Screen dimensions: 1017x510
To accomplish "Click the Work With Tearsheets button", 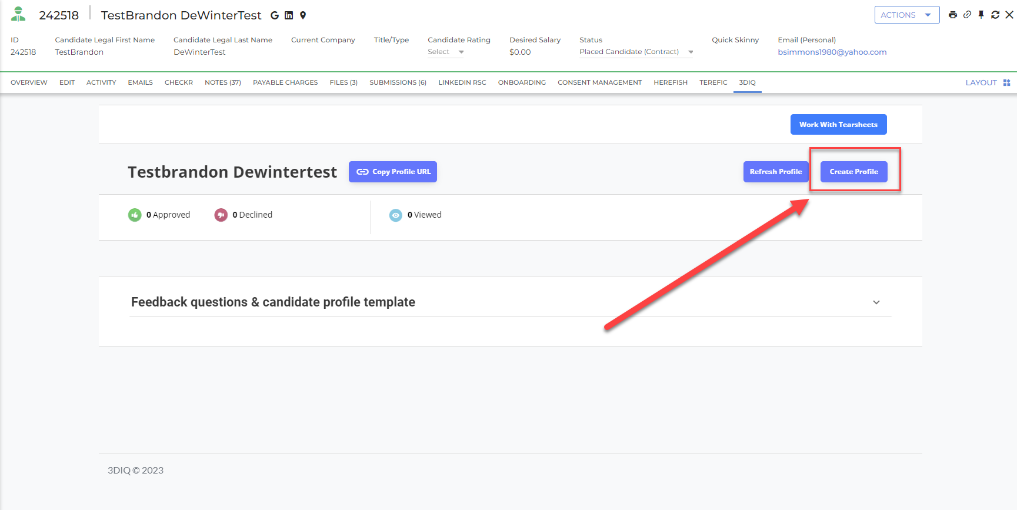I will click(838, 125).
